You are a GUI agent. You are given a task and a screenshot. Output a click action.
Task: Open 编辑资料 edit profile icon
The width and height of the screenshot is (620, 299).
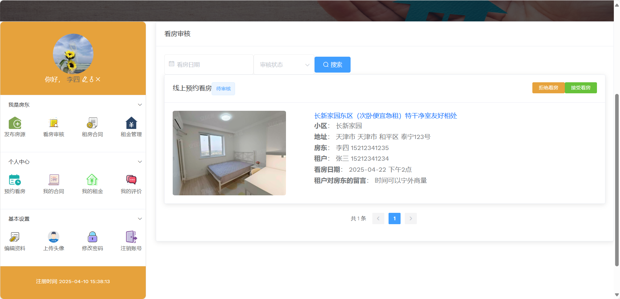point(15,237)
